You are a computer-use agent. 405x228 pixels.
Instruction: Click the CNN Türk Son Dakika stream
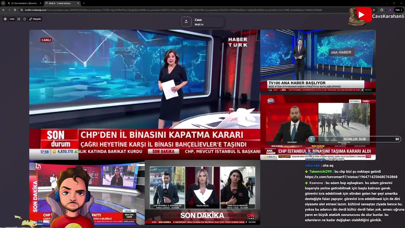[202, 193]
